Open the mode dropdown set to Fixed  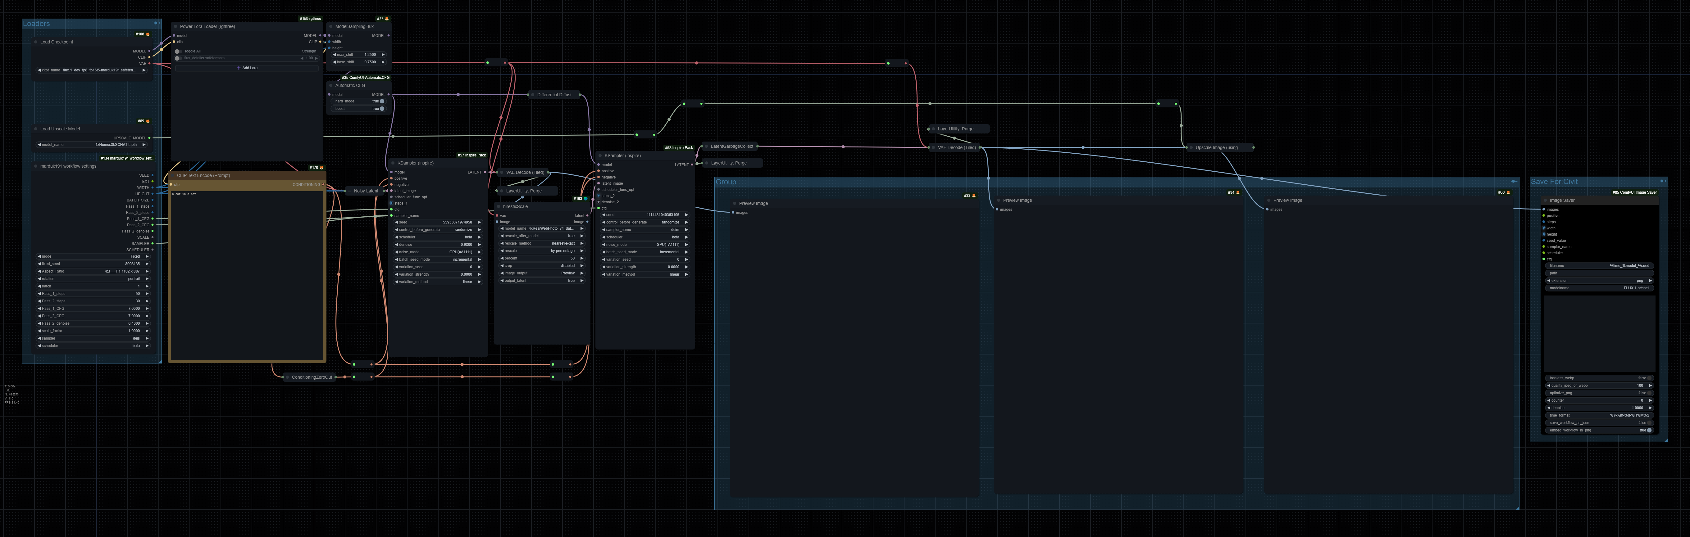[93, 256]
